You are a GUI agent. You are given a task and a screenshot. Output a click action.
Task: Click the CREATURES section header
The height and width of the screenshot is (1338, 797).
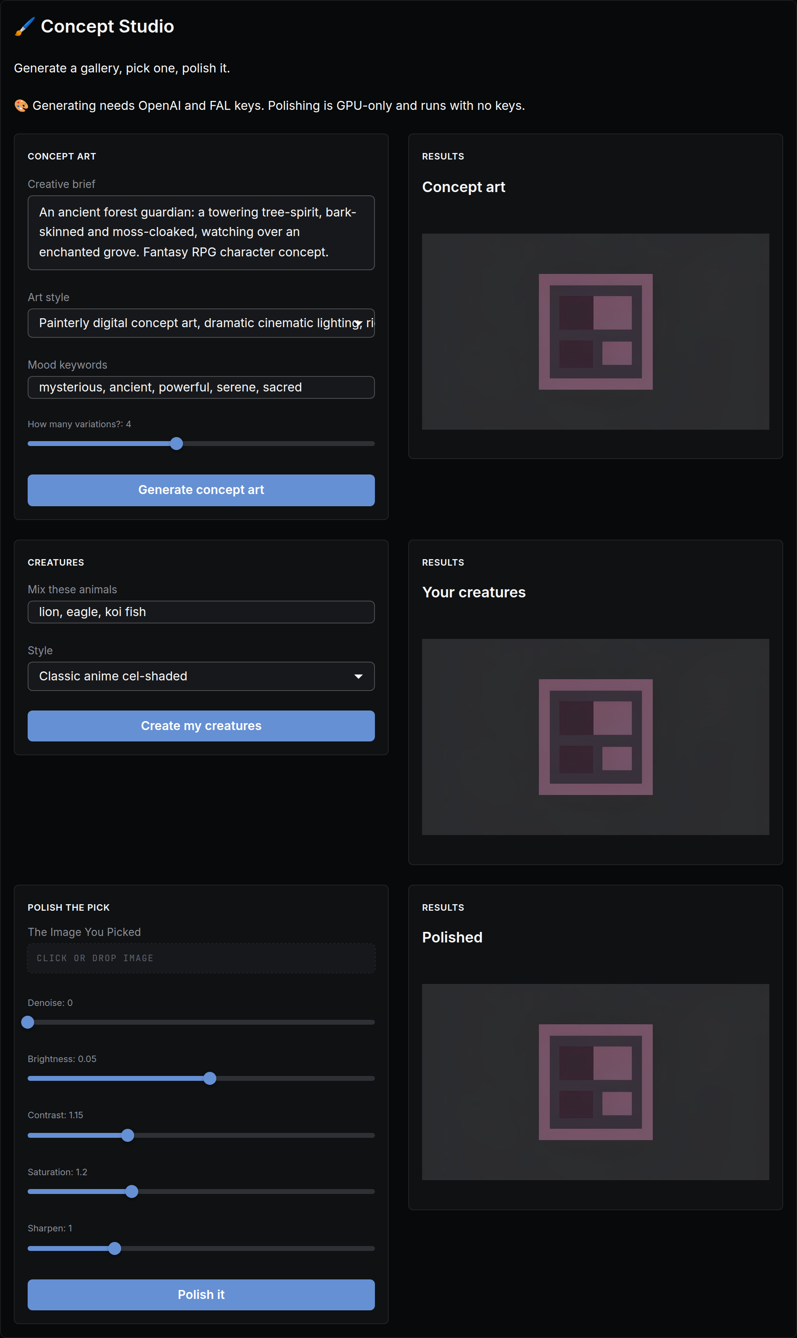click(x=56, y=563)
